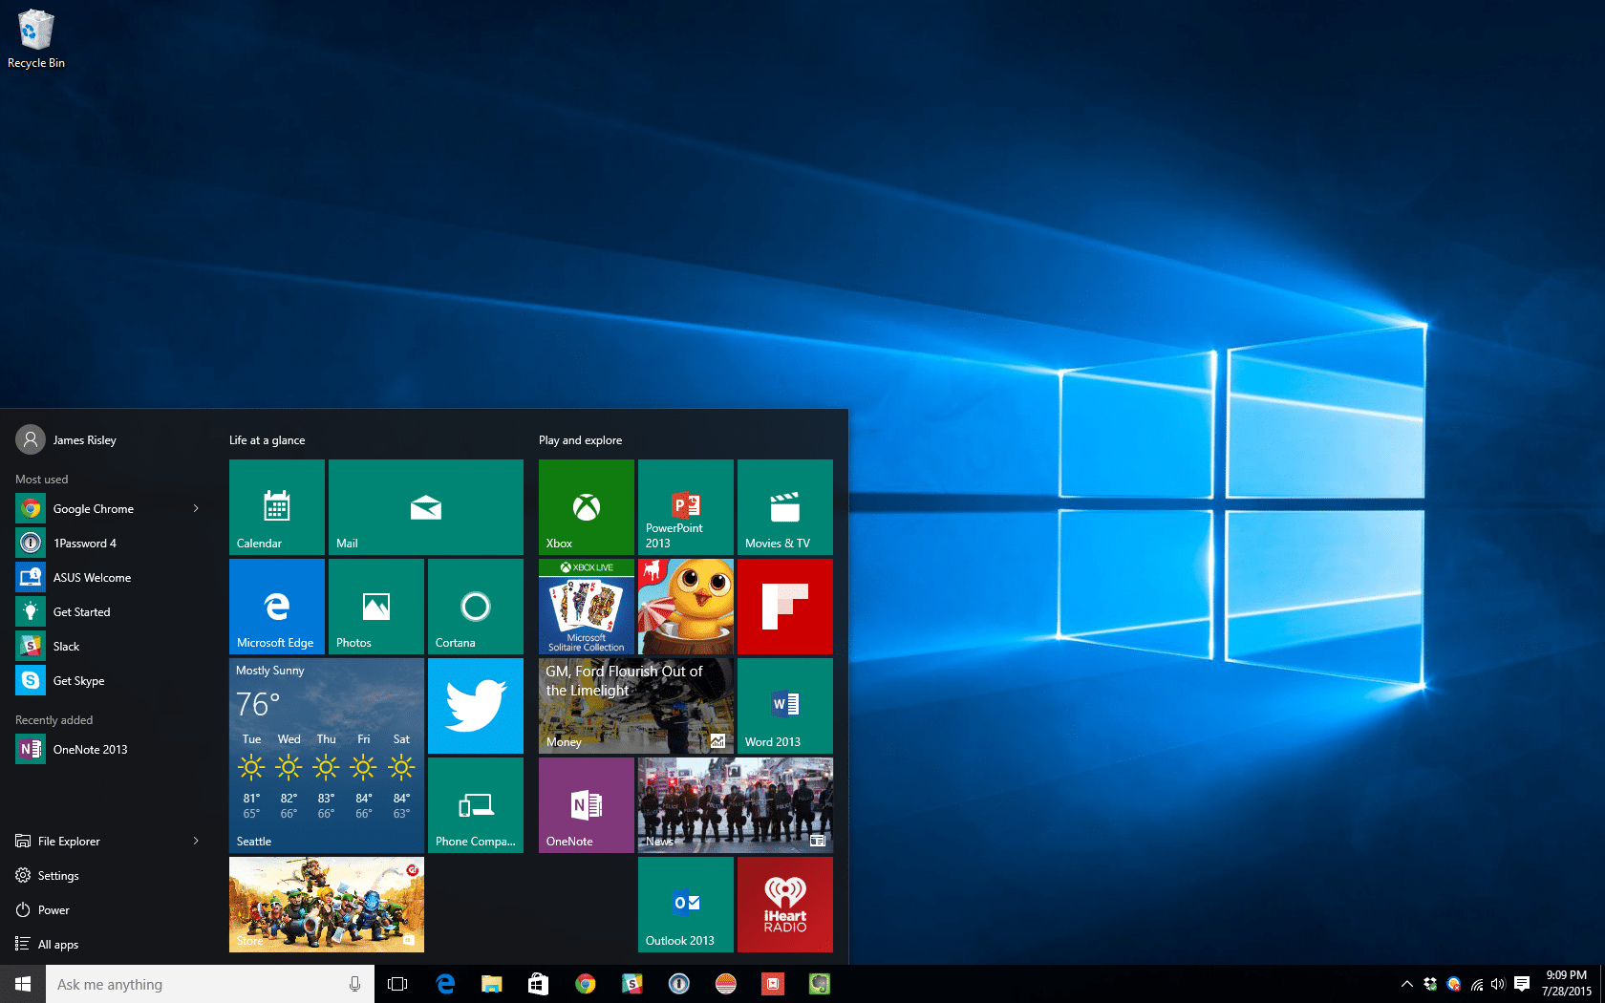Launch Microsoft Edge from Start tiles

coord(277,607)
